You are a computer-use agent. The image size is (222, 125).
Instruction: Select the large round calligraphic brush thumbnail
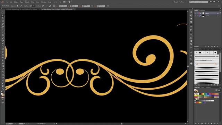point(200,52)
